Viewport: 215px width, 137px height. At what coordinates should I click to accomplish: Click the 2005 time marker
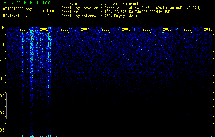coord(106,29)
